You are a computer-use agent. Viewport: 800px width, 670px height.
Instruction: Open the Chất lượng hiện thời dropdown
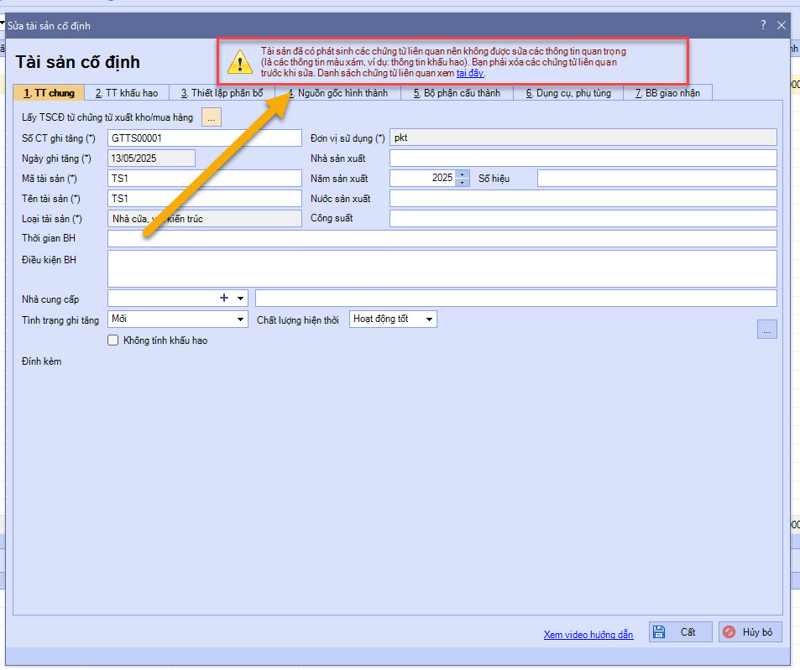[x=429, y=319]
